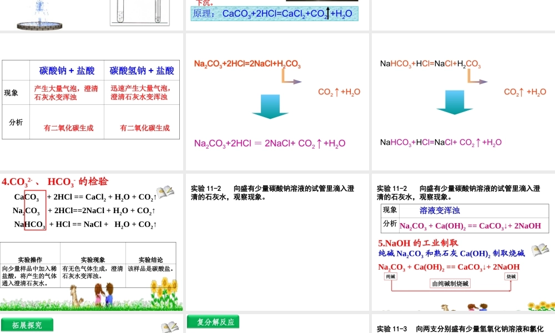The width and height of the screenshot is (555, 333).
Task: Click the test tube diagram thumbnail
Action: pyautogui.click(x=140, y=13)
